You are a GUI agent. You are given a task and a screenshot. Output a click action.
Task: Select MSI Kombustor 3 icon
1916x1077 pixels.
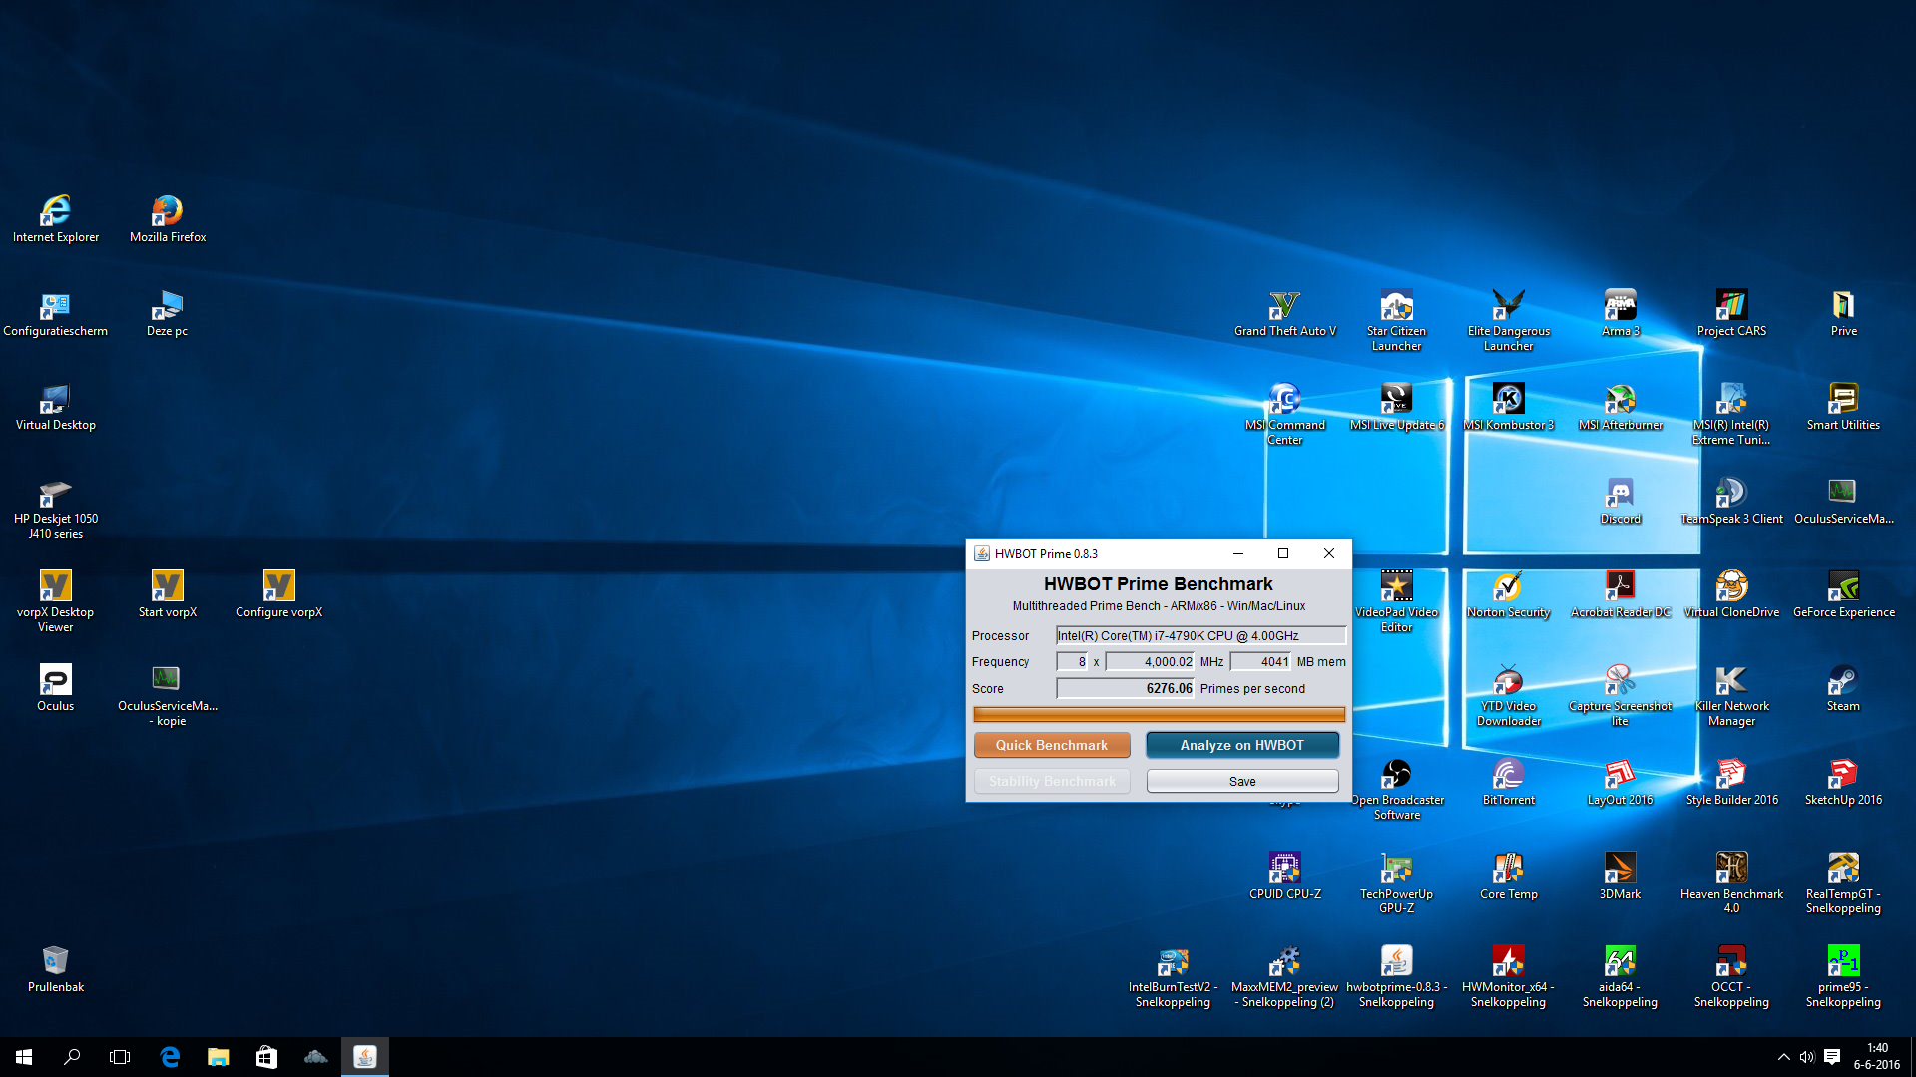click(1509, 407)
